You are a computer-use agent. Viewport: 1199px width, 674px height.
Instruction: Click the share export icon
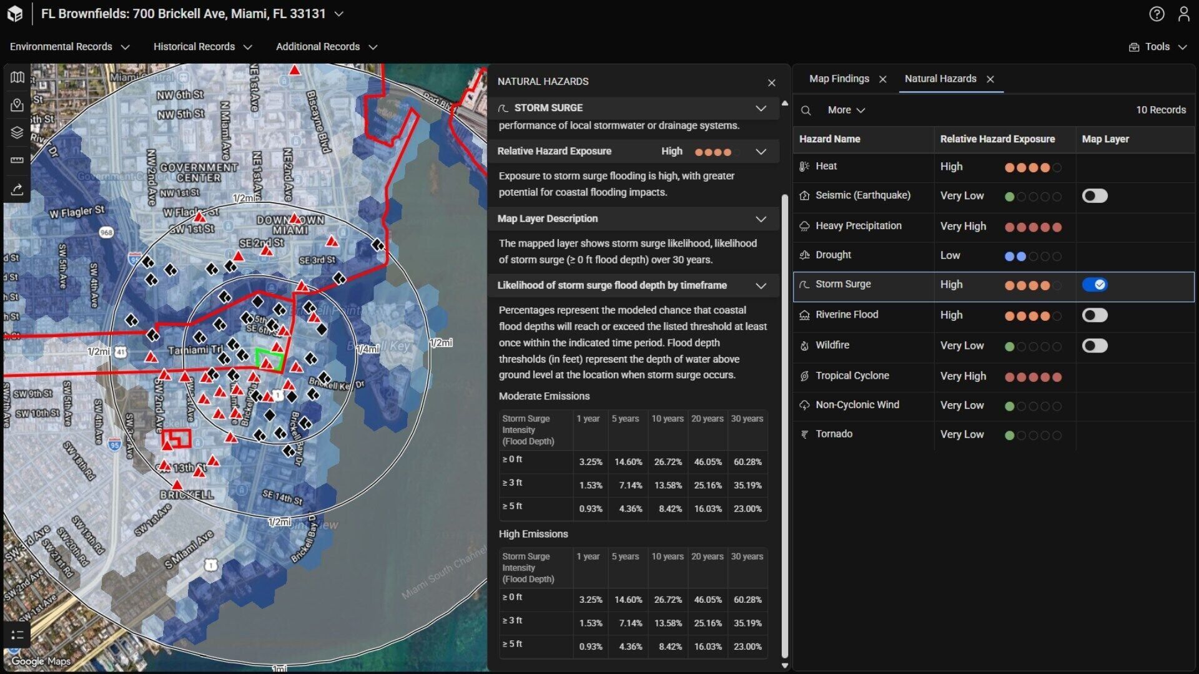tap(17, 189)
